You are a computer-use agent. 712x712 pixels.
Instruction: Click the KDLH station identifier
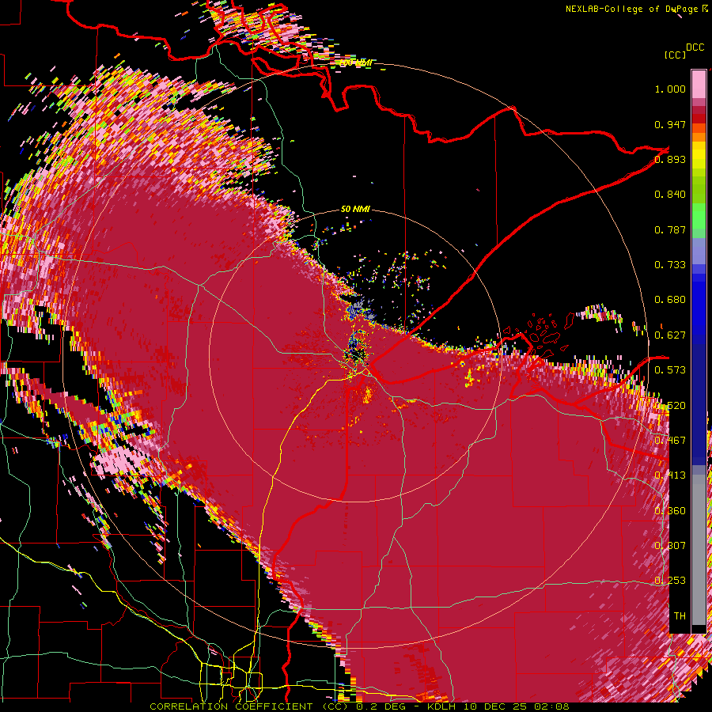pyautogui.click(x=443, y=706)
